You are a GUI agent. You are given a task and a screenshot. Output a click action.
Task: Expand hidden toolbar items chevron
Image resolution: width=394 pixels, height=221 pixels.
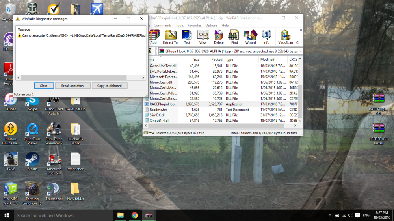tap(301, 30)
